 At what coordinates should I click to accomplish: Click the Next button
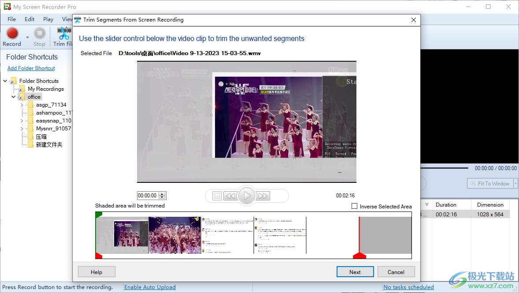[355, 271]
